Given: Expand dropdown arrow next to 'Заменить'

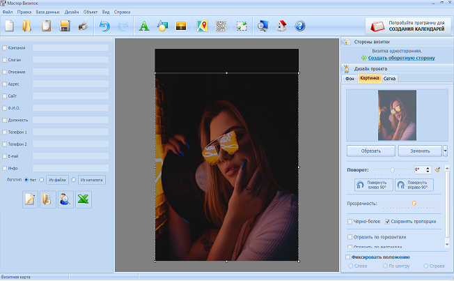Looking at the screenshot, I should pos(445,151).
